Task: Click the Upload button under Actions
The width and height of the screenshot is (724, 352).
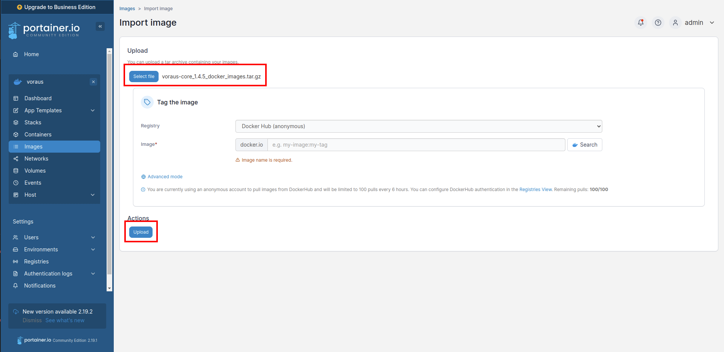Action: 141,232
